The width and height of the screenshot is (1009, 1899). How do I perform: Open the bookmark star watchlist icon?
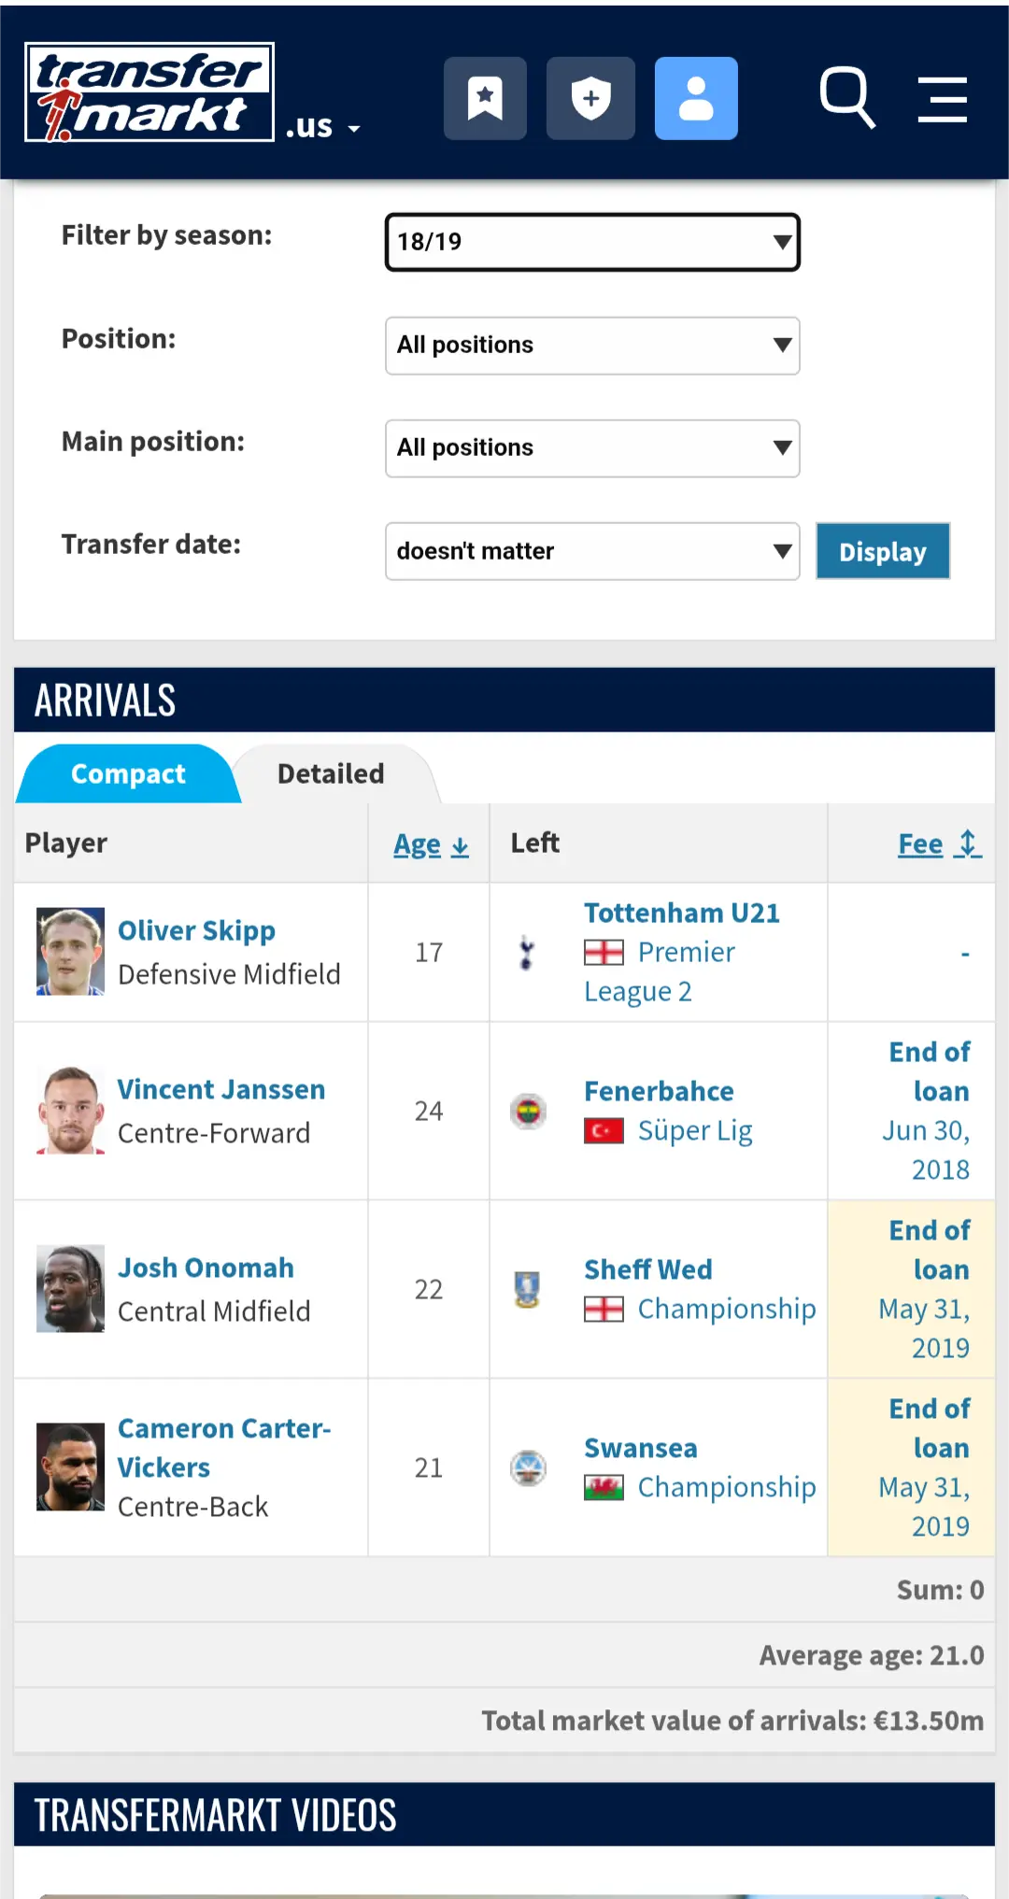(485, 98)
